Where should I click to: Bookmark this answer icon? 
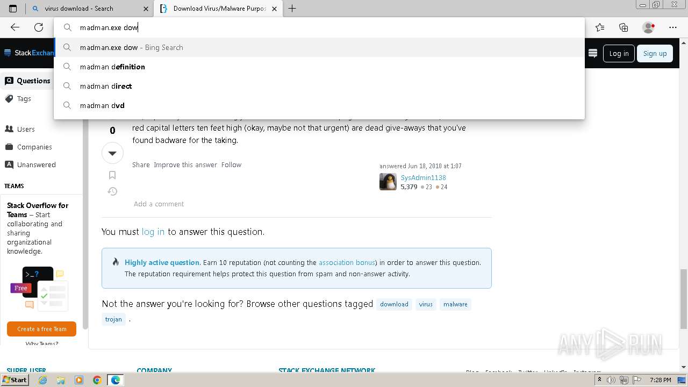112,175
